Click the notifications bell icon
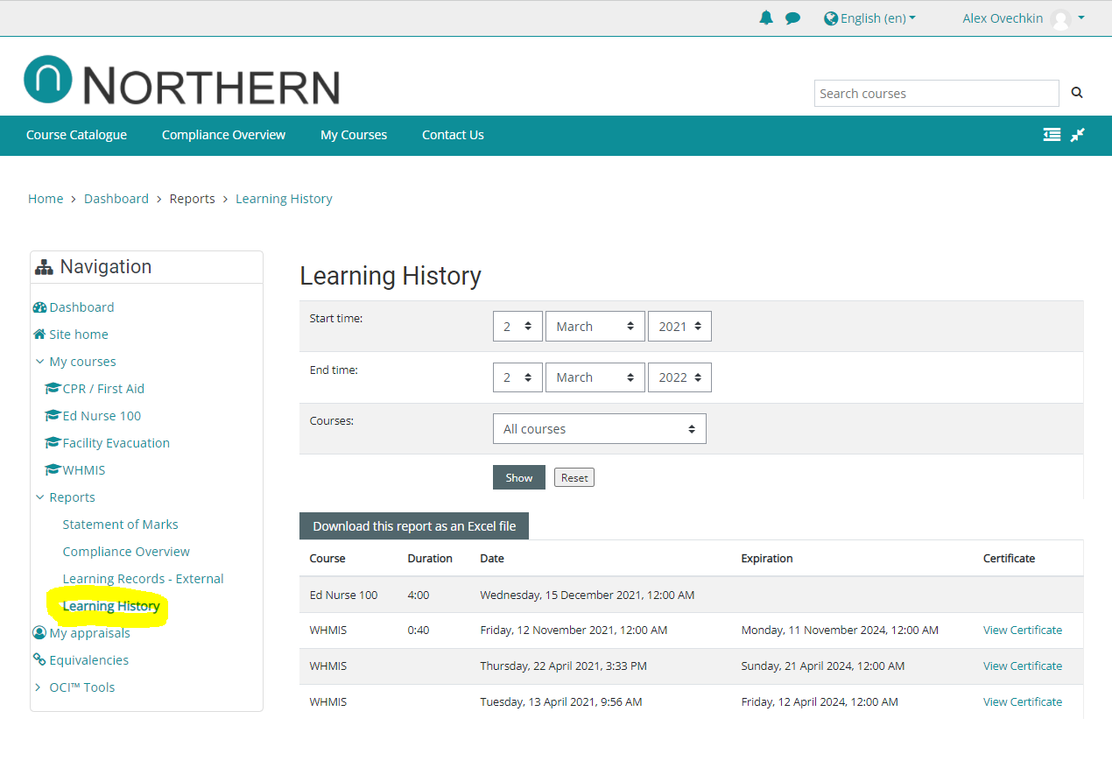The image size is (1112, 768). click(x=766, y=18)
